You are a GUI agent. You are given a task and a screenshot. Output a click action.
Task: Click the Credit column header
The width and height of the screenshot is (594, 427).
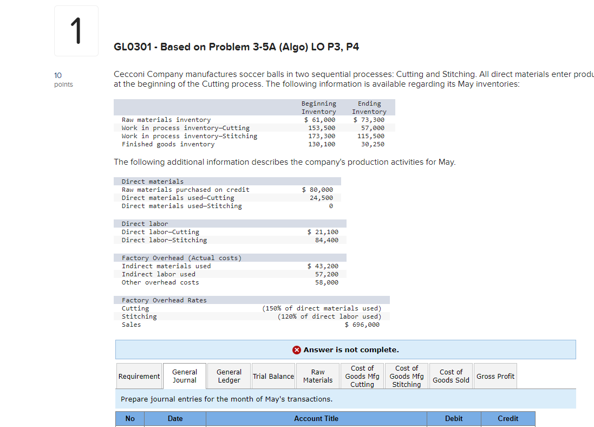[508, 418]
